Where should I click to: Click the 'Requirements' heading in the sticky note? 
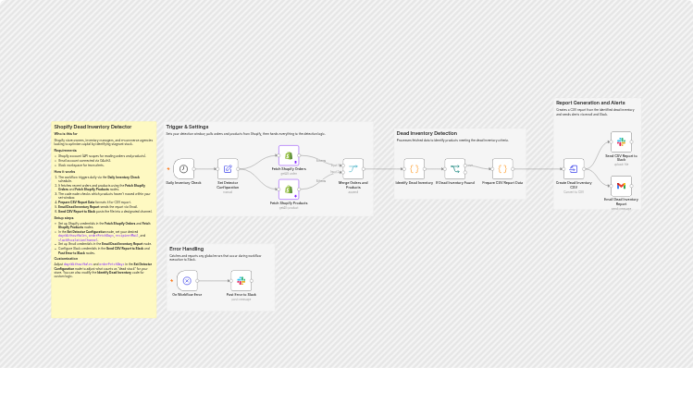point(66,151)
